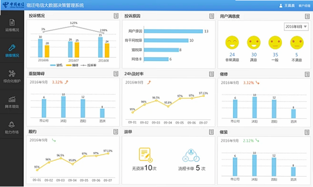Switch to 助力市场 sidebar label
313x187 pixels.
(x=12, y=132)
